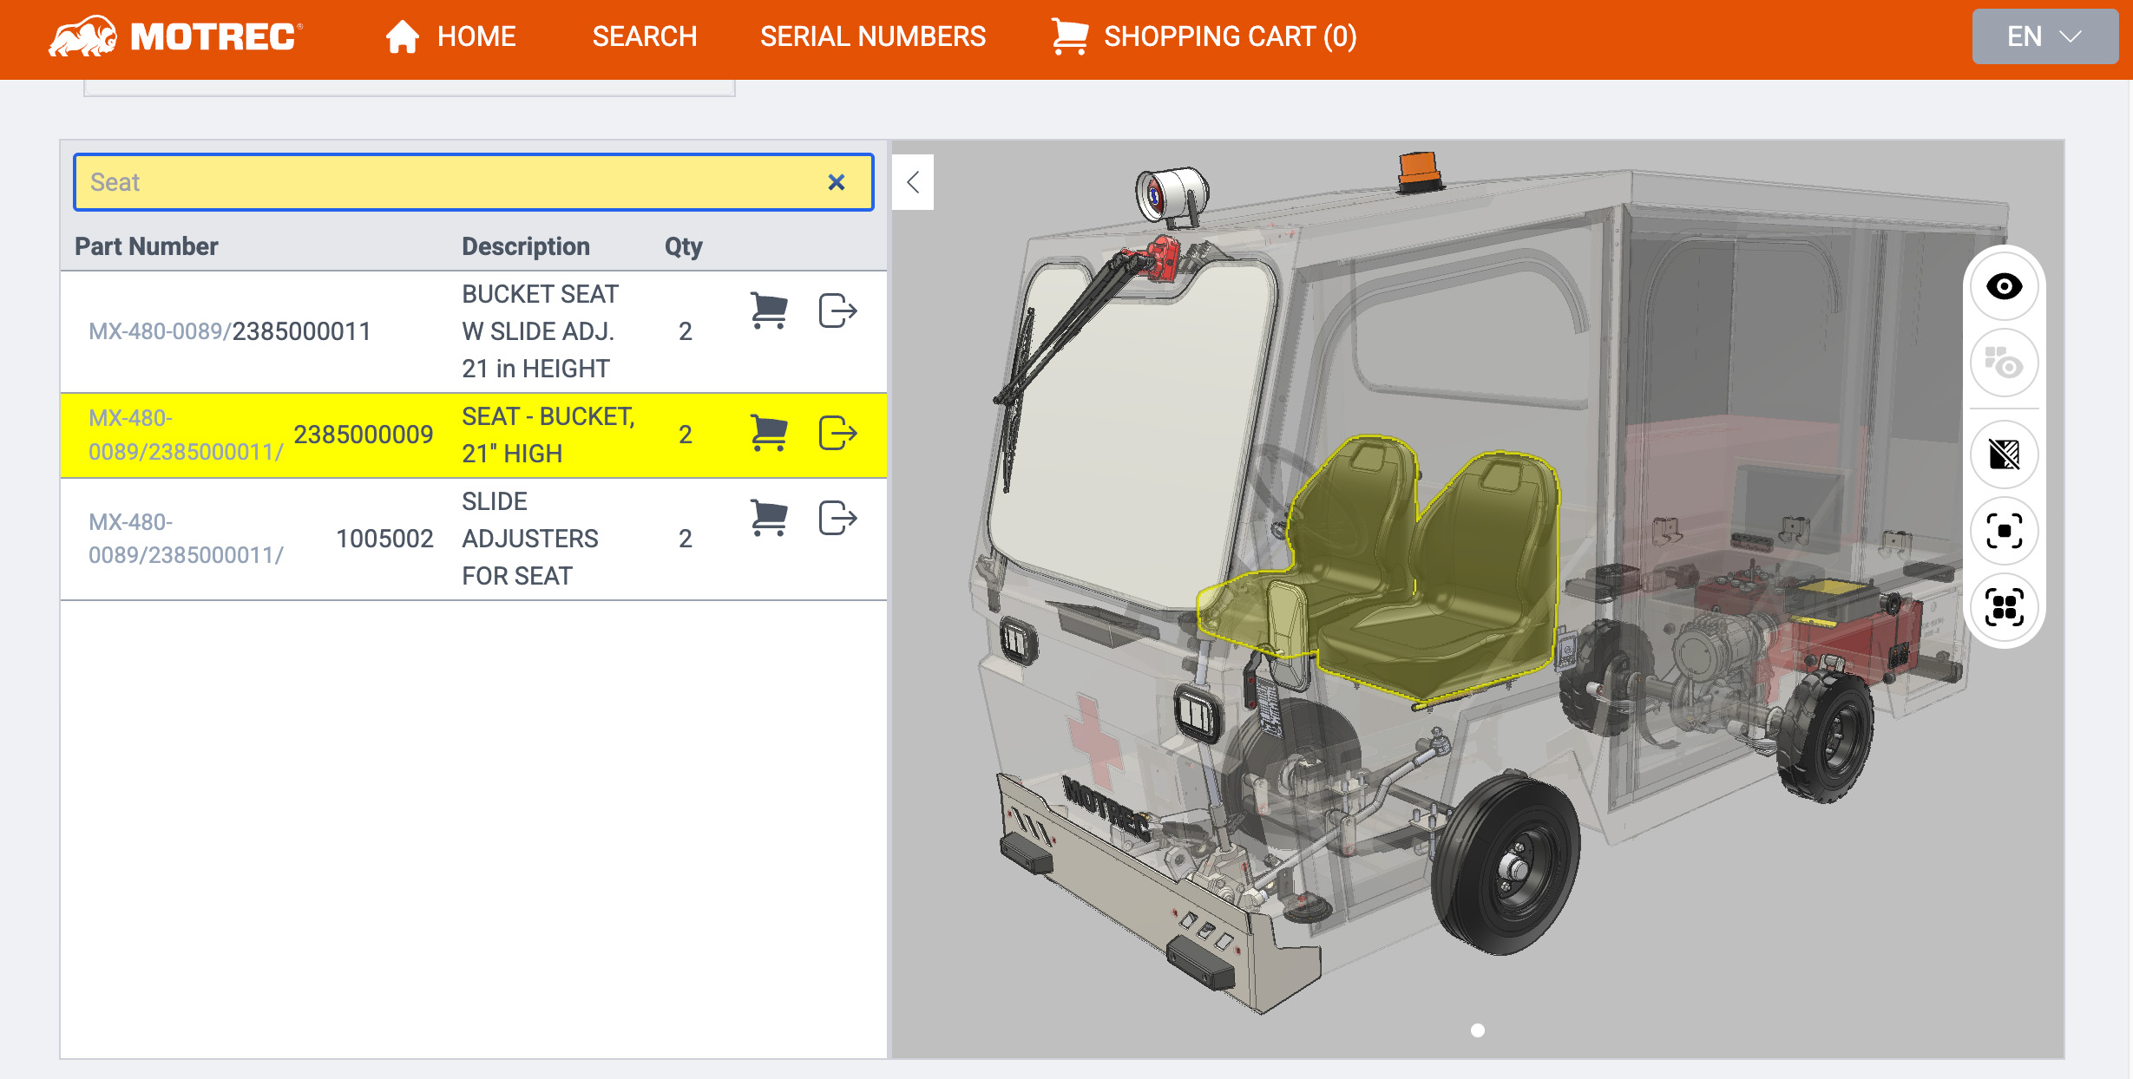This screenshot has height=1079, width=2133.
Task: Open BUCKET SEAT W SLIDE ADJ. part page
Action: tap(837, 311)
